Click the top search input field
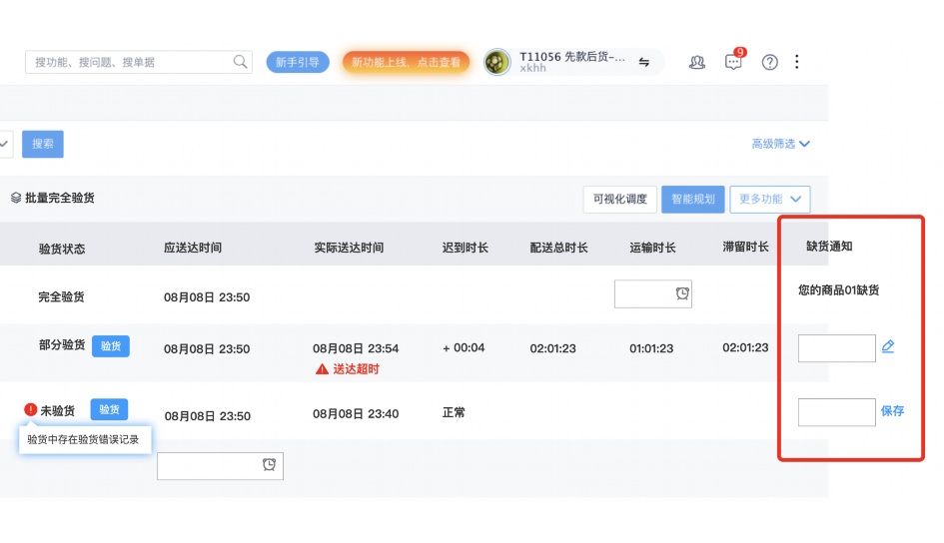This screenshot has height=543, width=944. tap(130, 62)
